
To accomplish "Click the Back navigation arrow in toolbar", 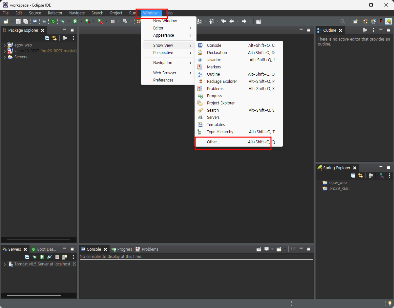I will point(232,21).
